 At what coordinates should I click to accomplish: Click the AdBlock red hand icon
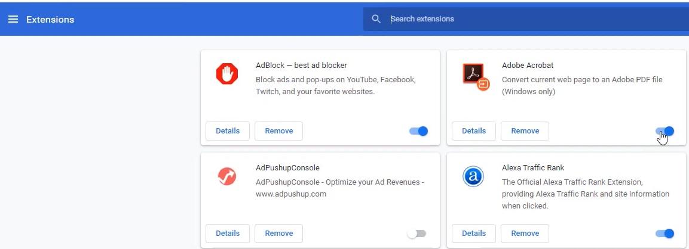point(226,74)
